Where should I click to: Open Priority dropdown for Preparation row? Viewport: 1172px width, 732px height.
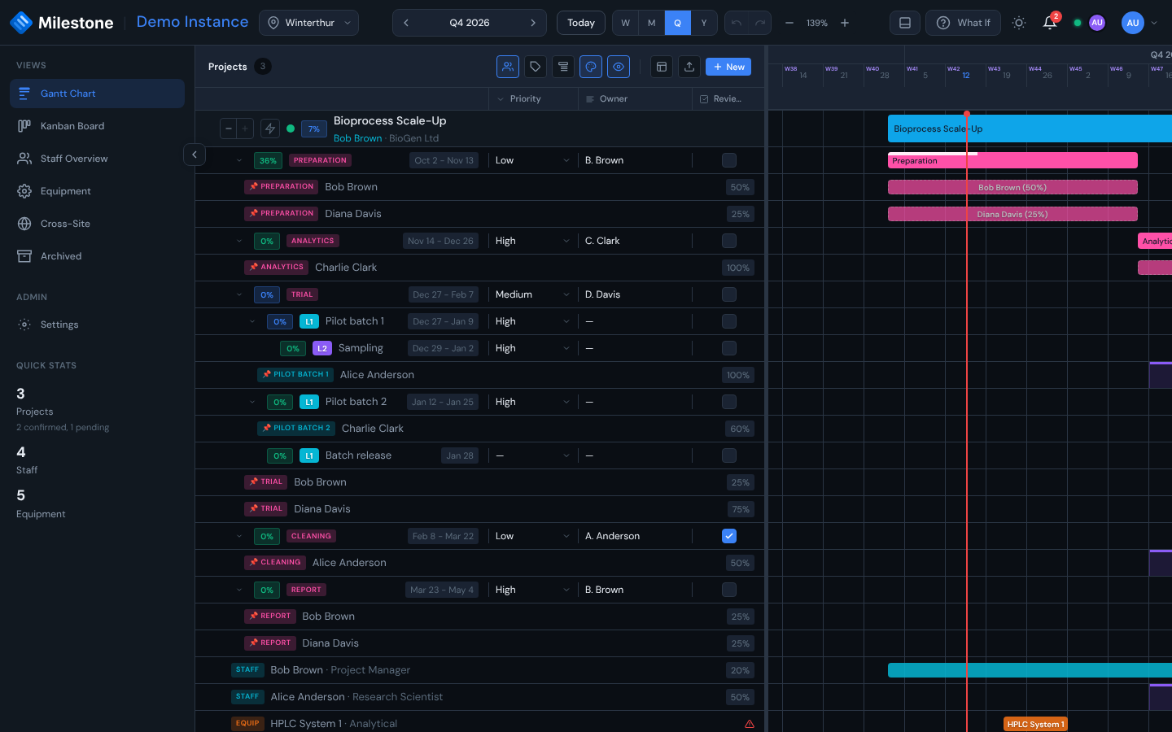point(532,160)
